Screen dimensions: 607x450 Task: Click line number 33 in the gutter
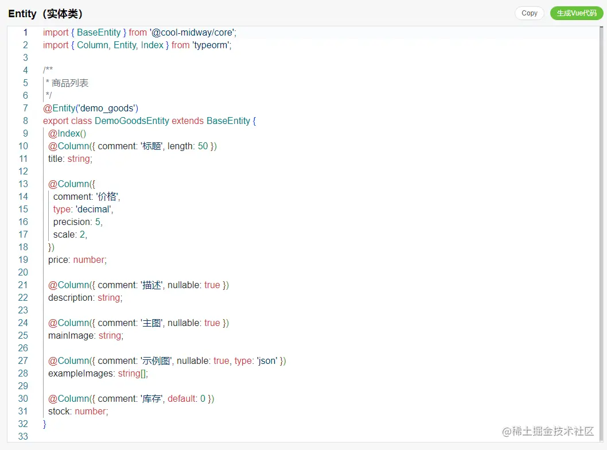pos(23,436)
